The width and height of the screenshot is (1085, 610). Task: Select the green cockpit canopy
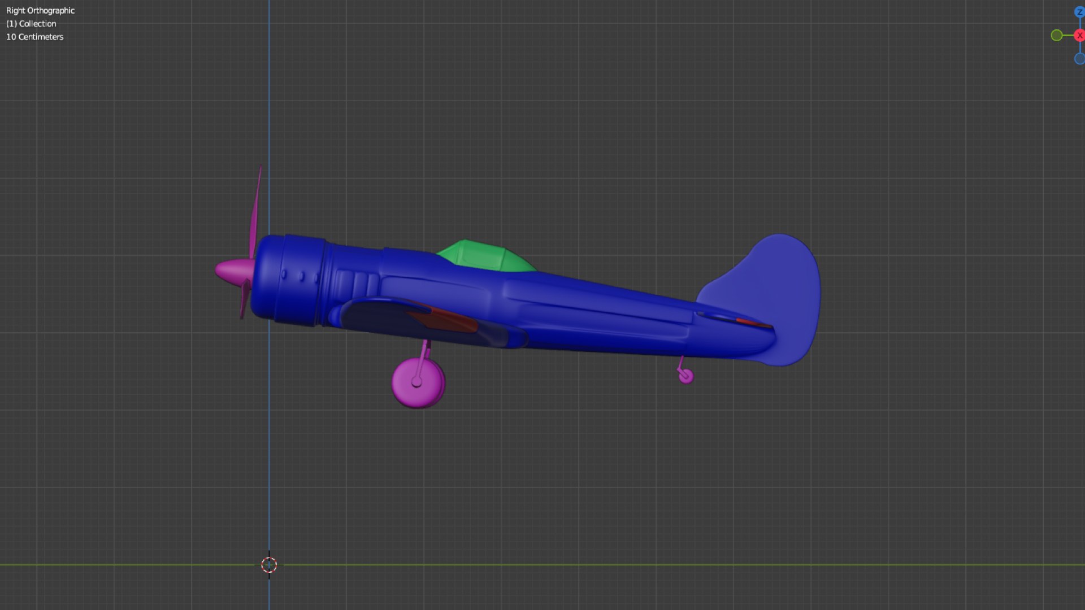[485, 256]
